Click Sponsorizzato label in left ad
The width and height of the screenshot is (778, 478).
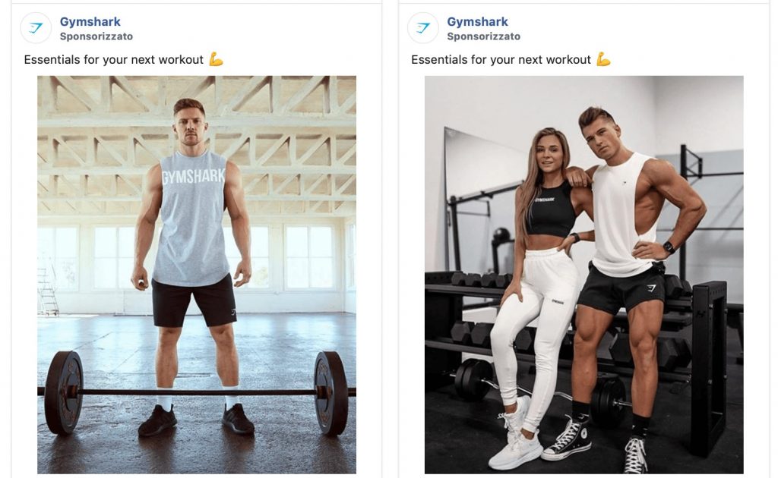click(x=96, y=36)
